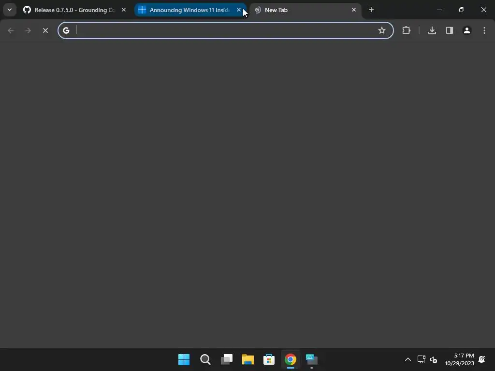
Task: Go forward with the forward arrow
Action: click(x=28, y=30)
